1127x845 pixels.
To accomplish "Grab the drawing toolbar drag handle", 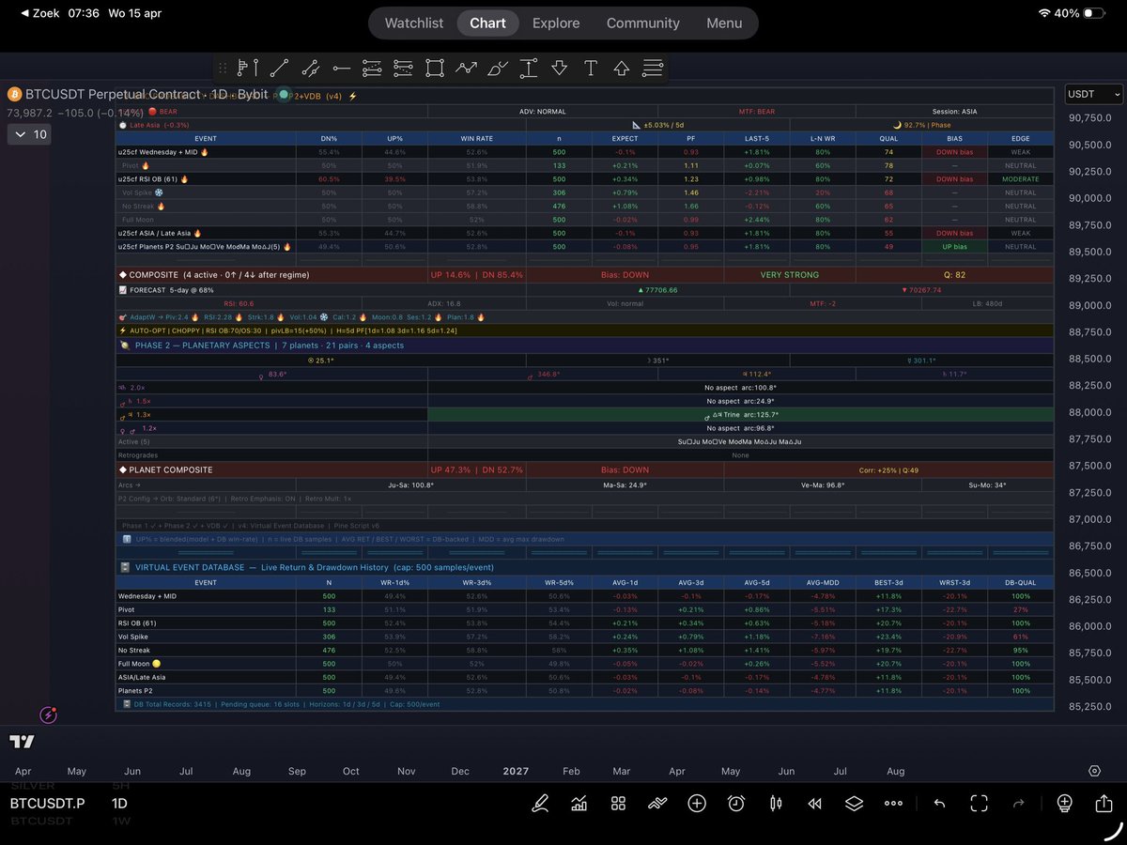I will pyautogui.click(x=223, y=68).
